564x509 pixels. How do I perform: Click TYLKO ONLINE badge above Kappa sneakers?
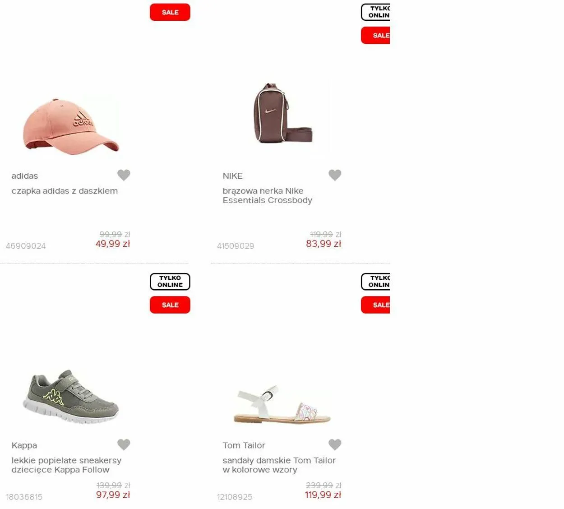170,282
